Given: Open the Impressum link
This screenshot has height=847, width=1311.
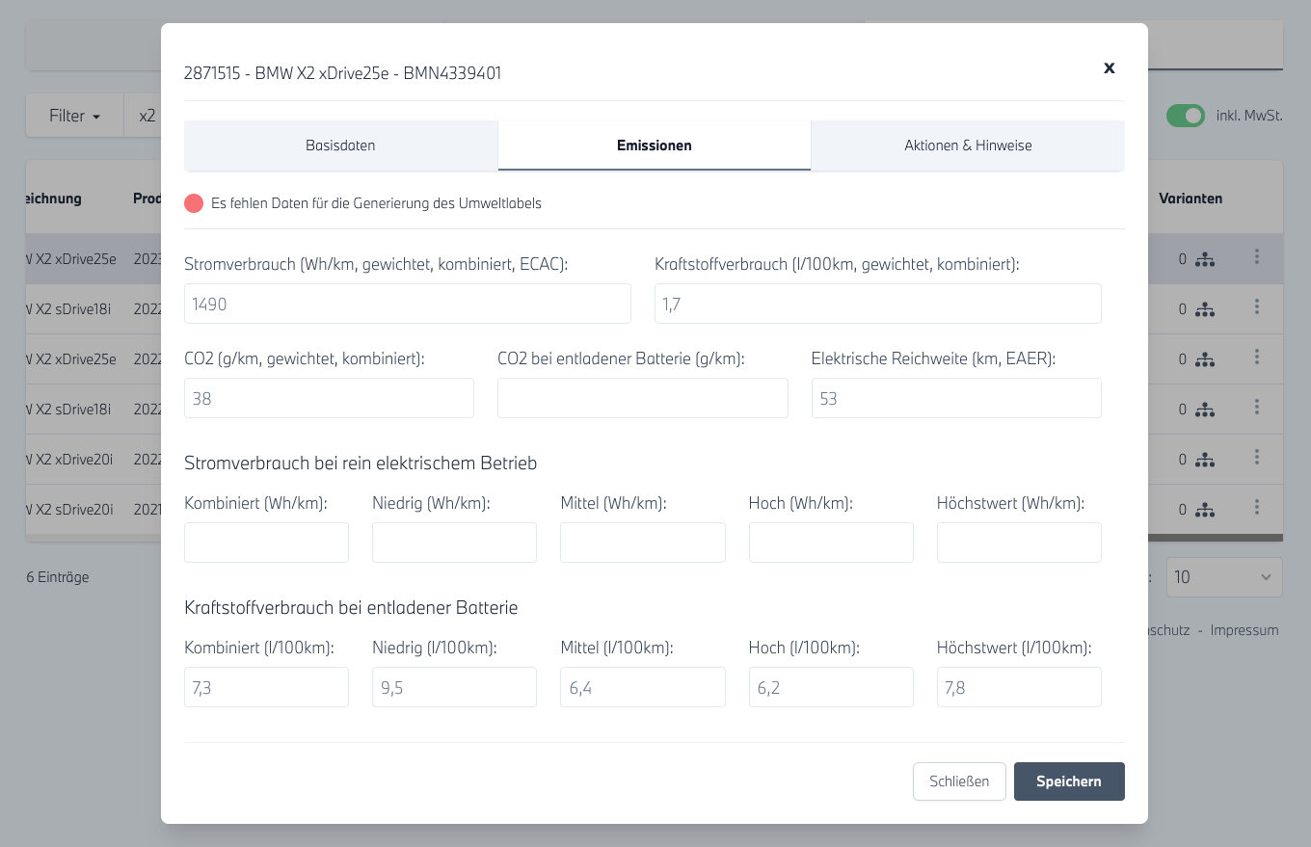Looking at the screenshot, I should pos(1244,630).
